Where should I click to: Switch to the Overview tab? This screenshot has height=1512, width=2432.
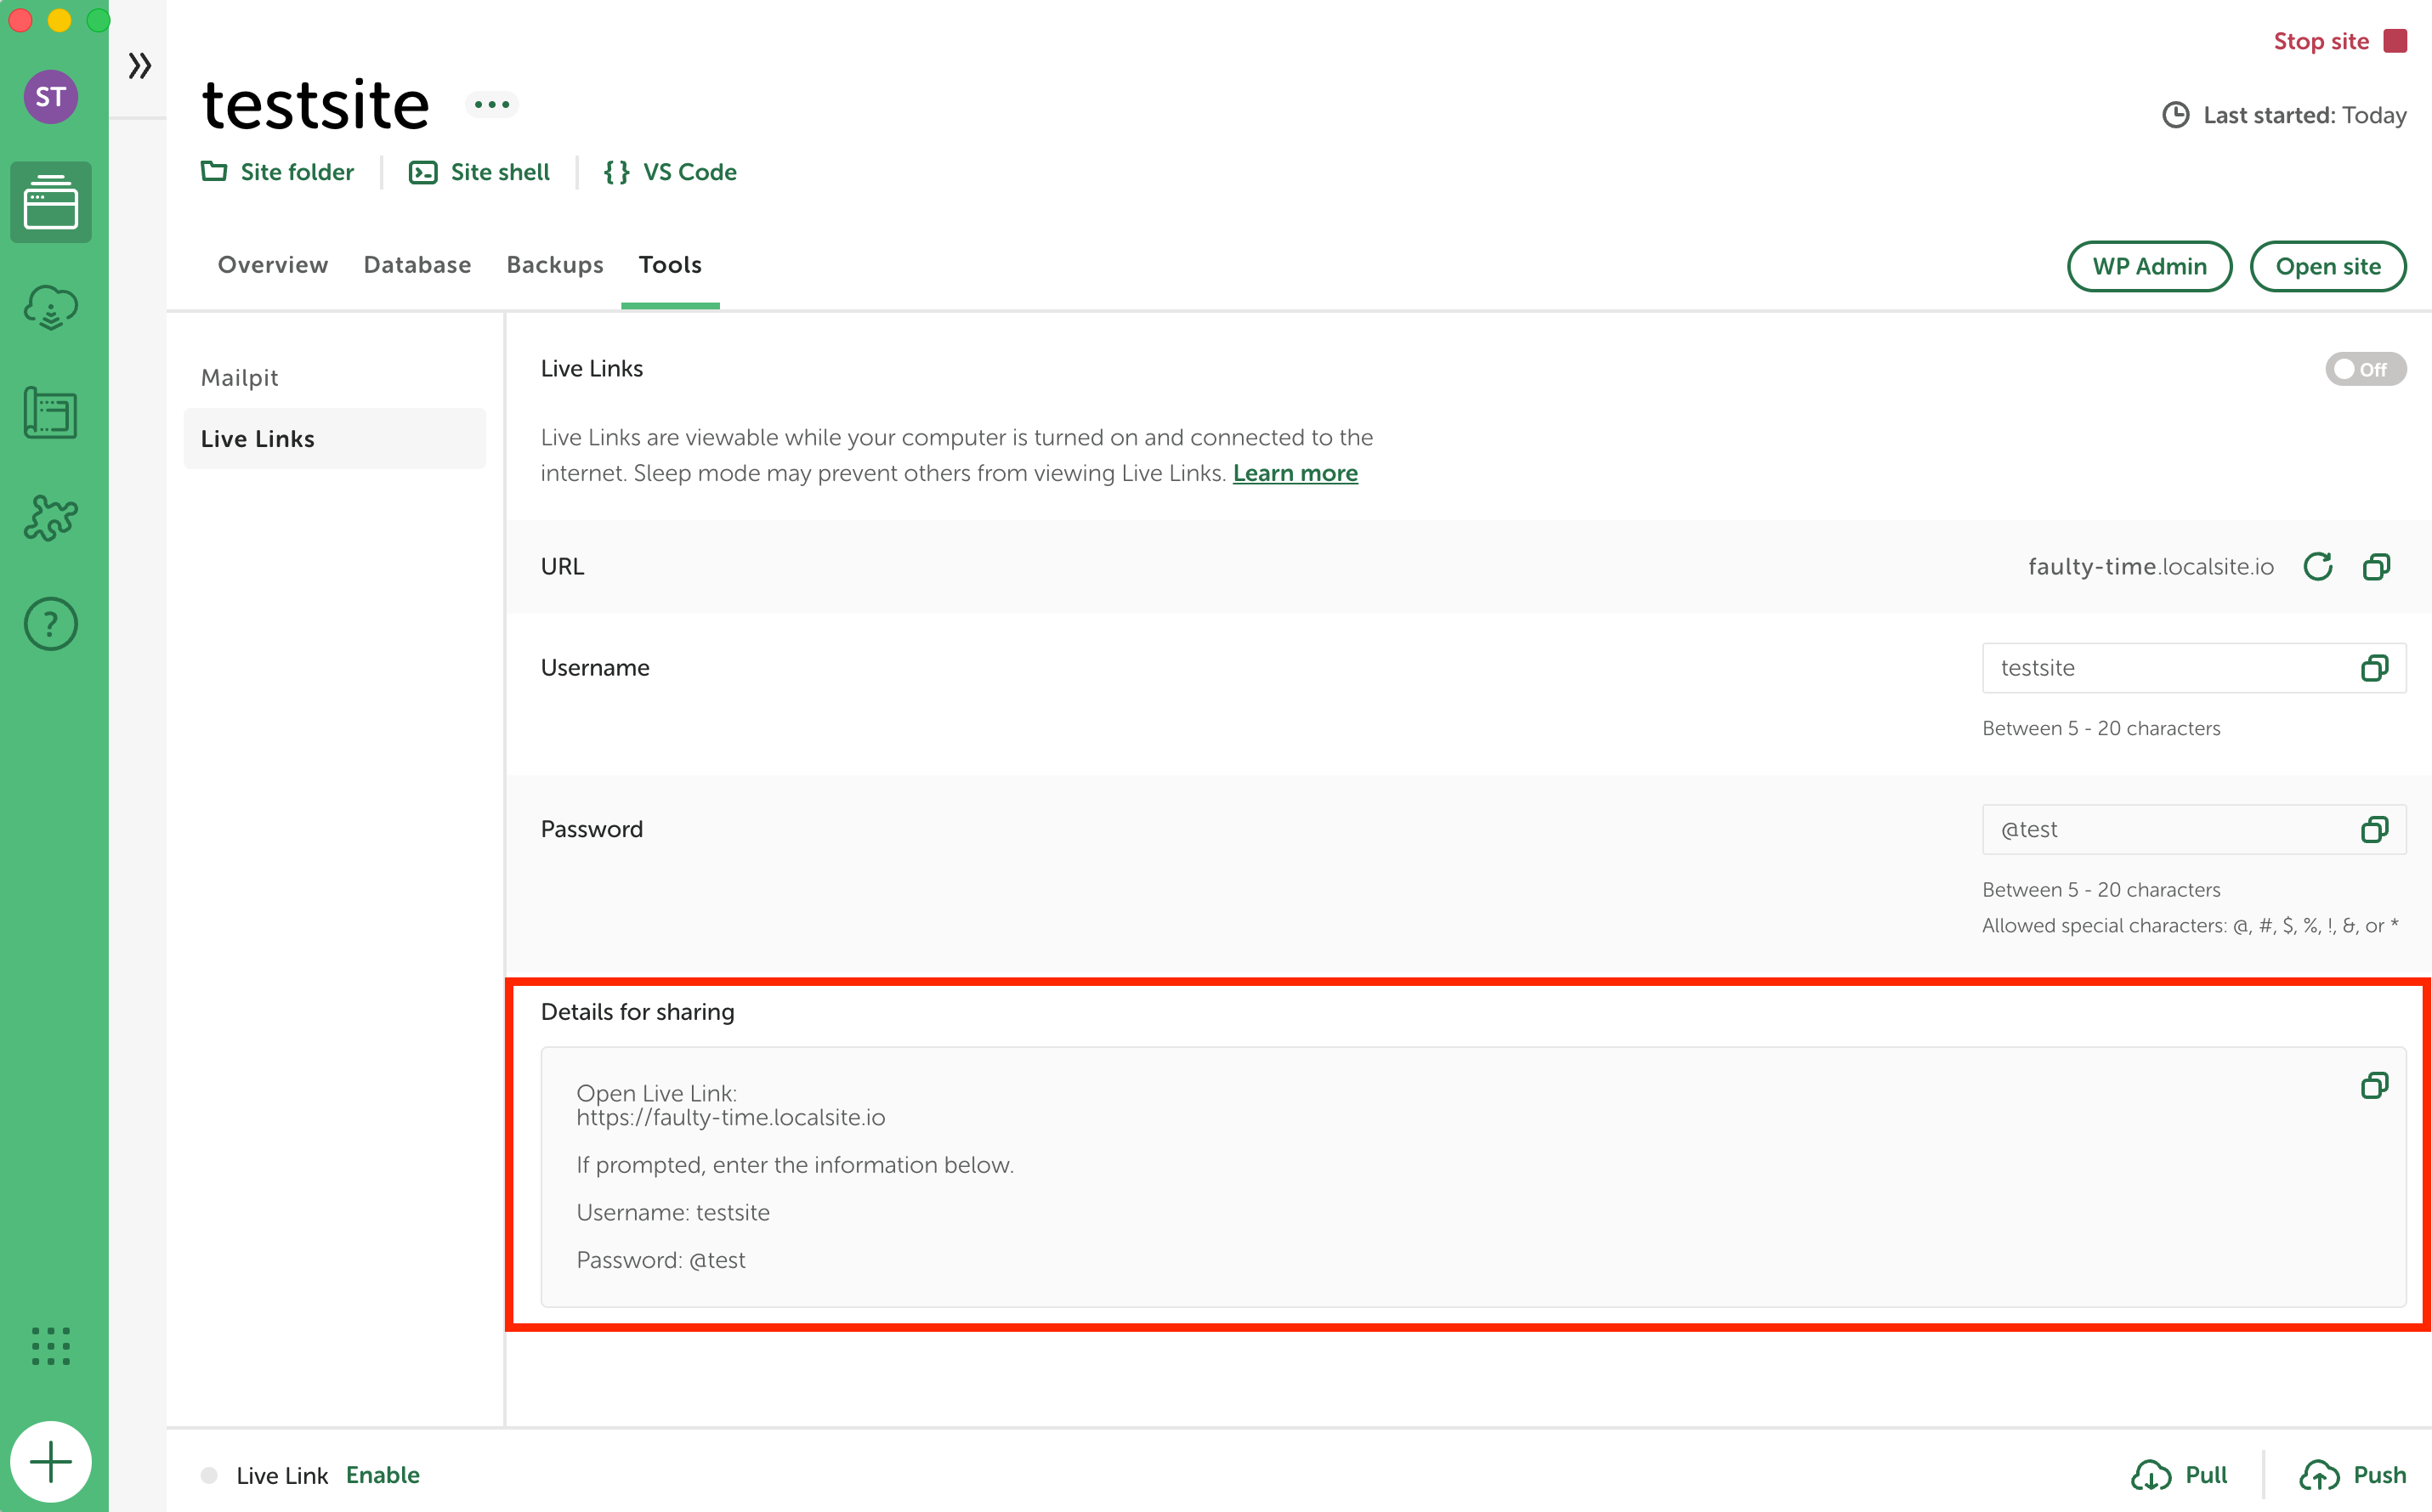[273, 265]
